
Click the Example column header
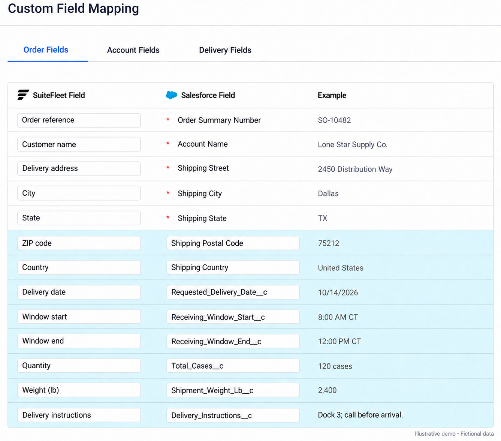(332, 95)
